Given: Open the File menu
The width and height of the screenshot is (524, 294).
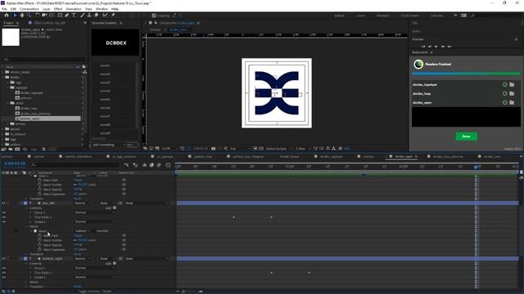Looking at the screenshot, I should [x=4, y=9].
